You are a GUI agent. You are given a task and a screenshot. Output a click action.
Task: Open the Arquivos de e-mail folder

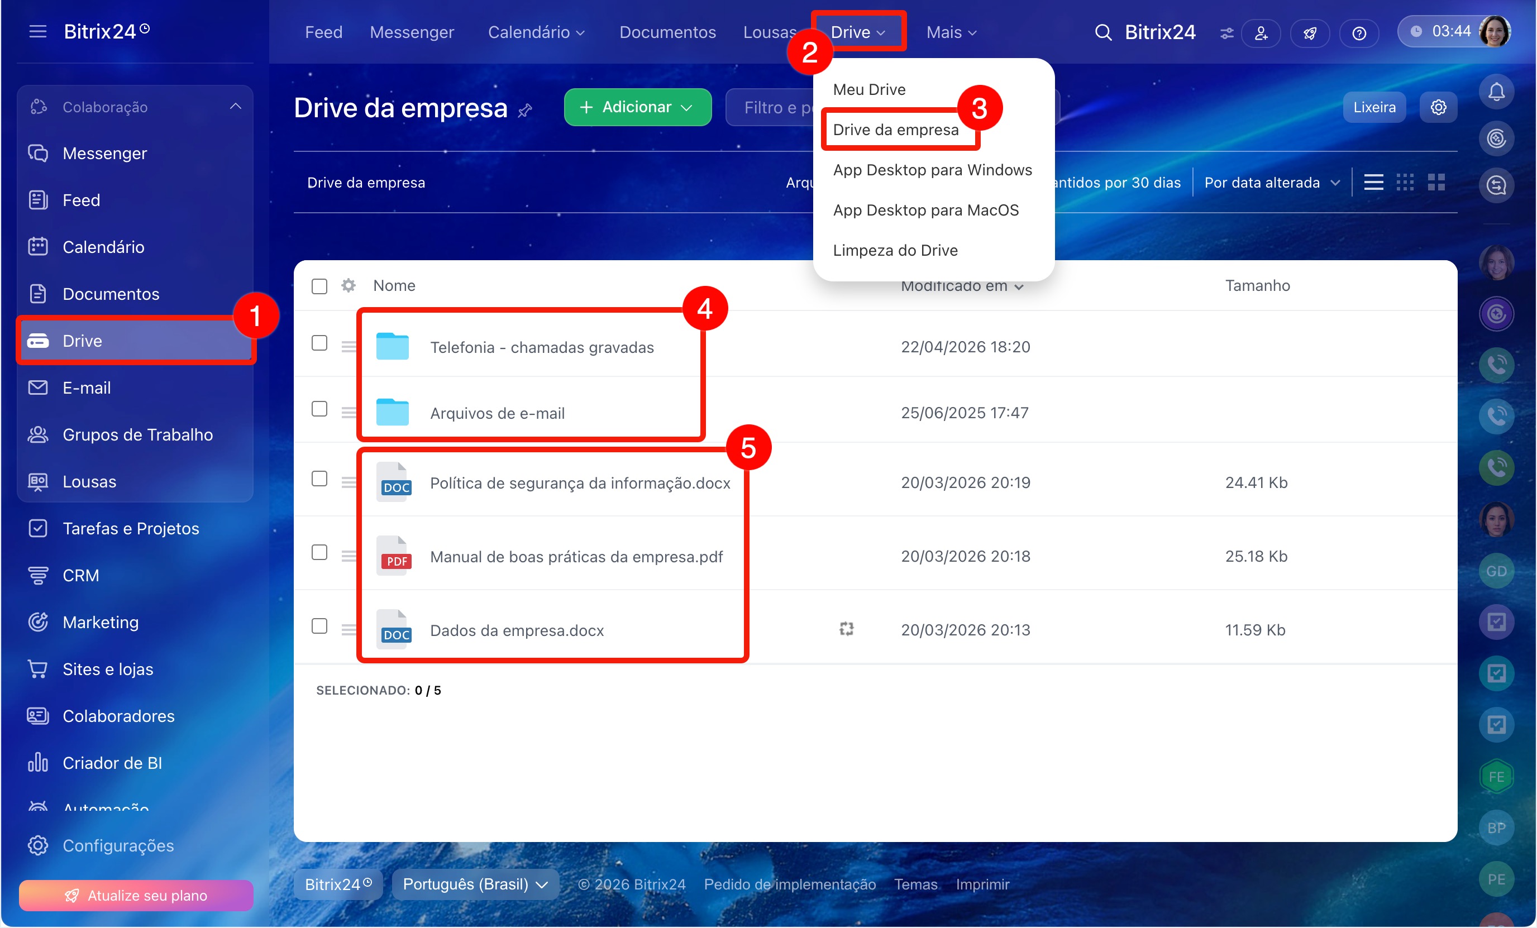point(497,413)
